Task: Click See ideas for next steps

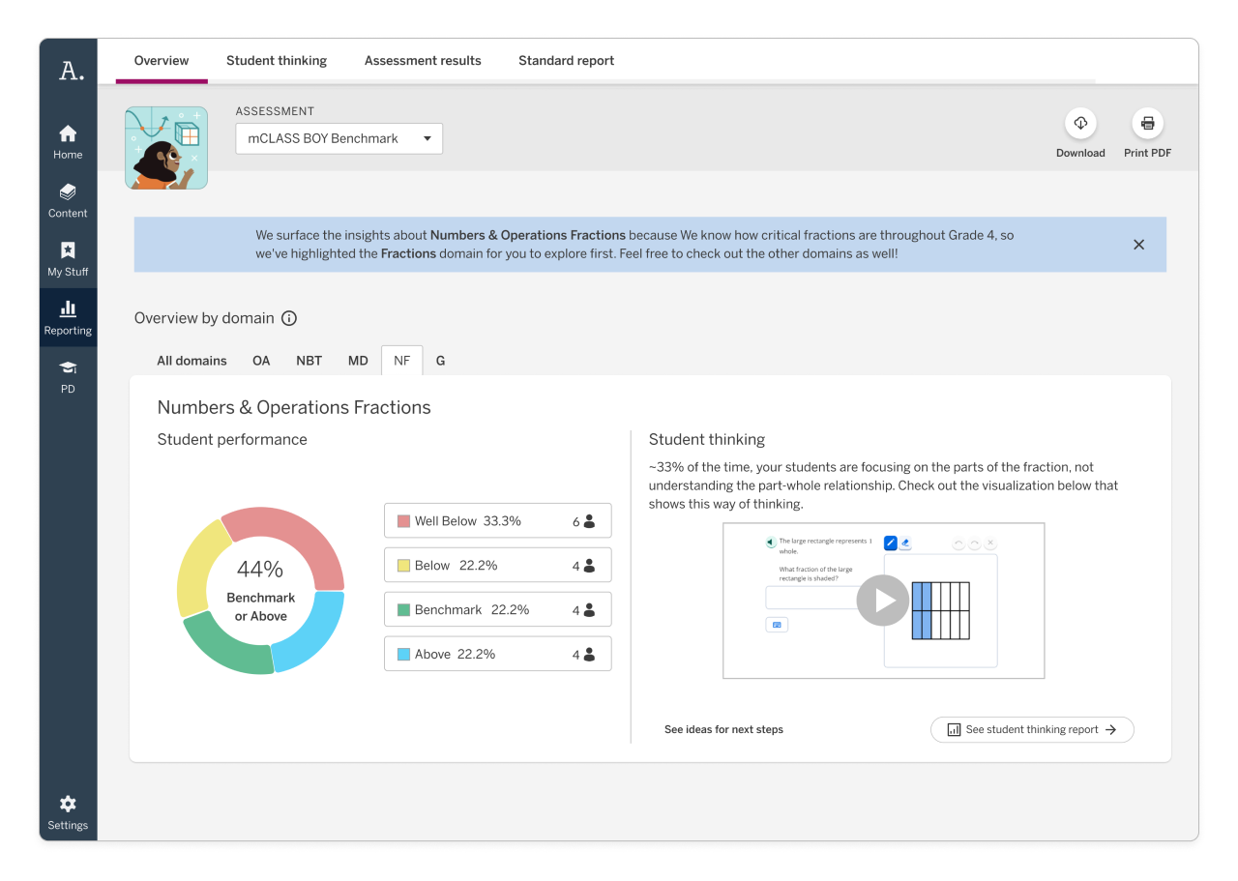Action: pos(723,730)
